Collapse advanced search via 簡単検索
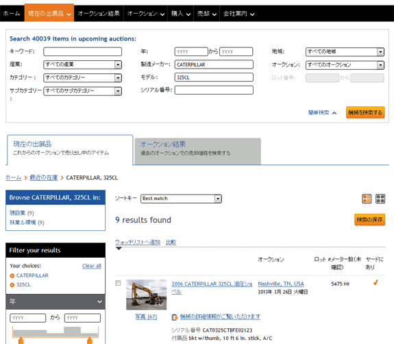This screenshot has width=394, height=344. [322, 112]
